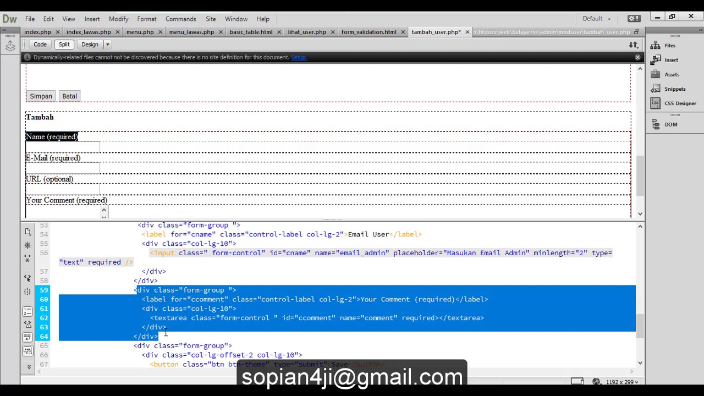Dismiss the dynamically-related files info bar

point(637,57)
